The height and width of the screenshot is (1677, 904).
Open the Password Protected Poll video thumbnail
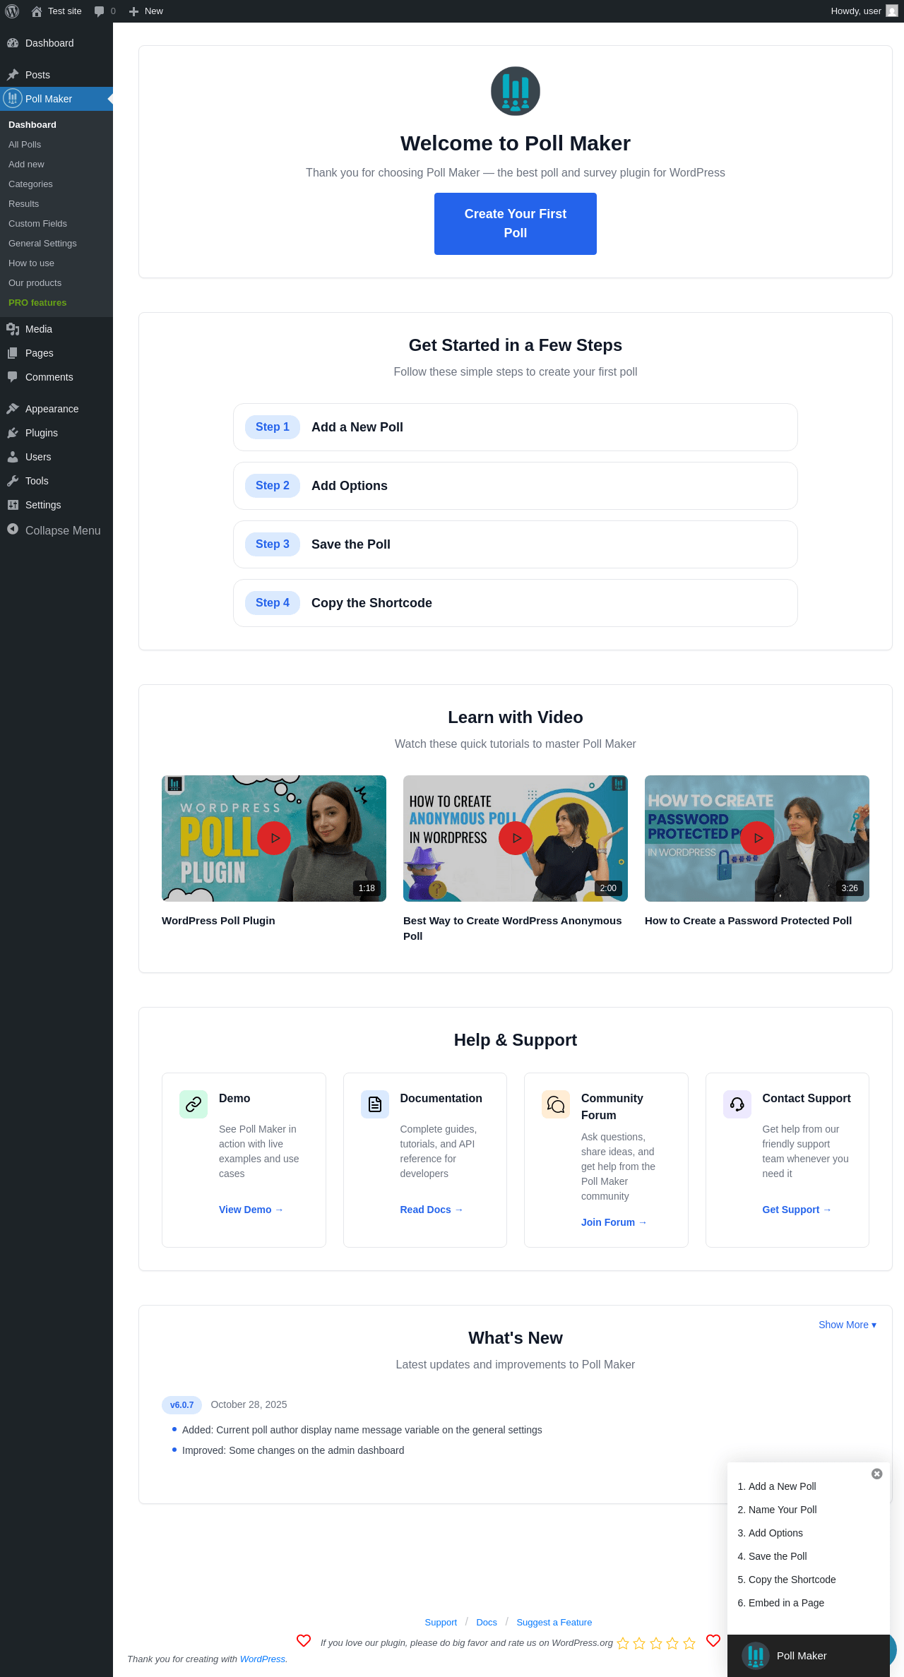coord(757,838)
